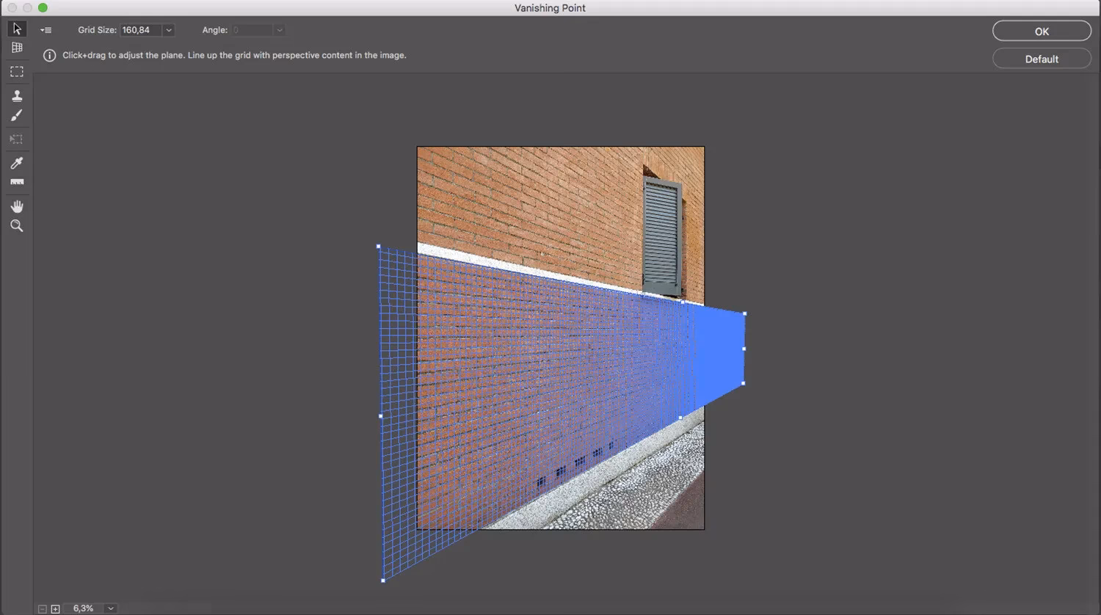The image size is (1101, 615).
Task: Expand the Grid Size dropdown
Action: [168, 30]
